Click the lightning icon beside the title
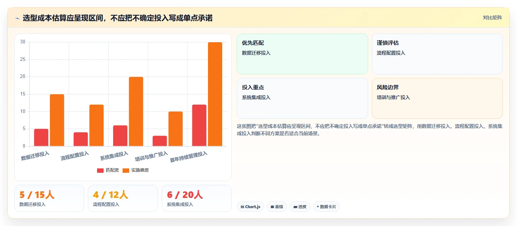Viewport: 517px width, 226px height. (x=17, y=18)
